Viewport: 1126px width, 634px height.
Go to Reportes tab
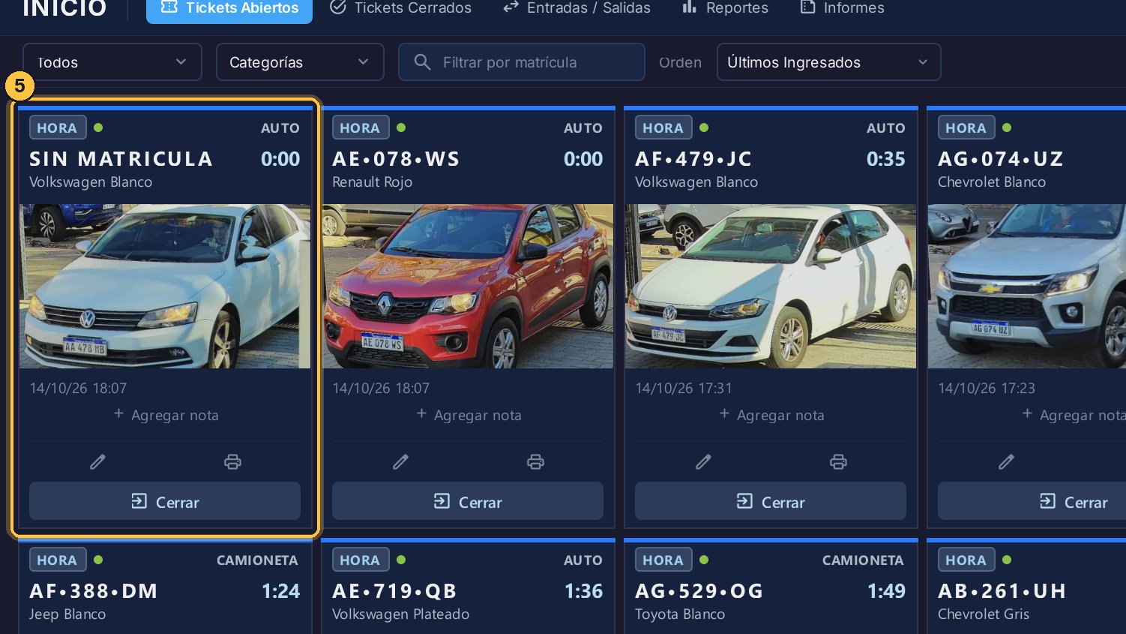(725, 8)
